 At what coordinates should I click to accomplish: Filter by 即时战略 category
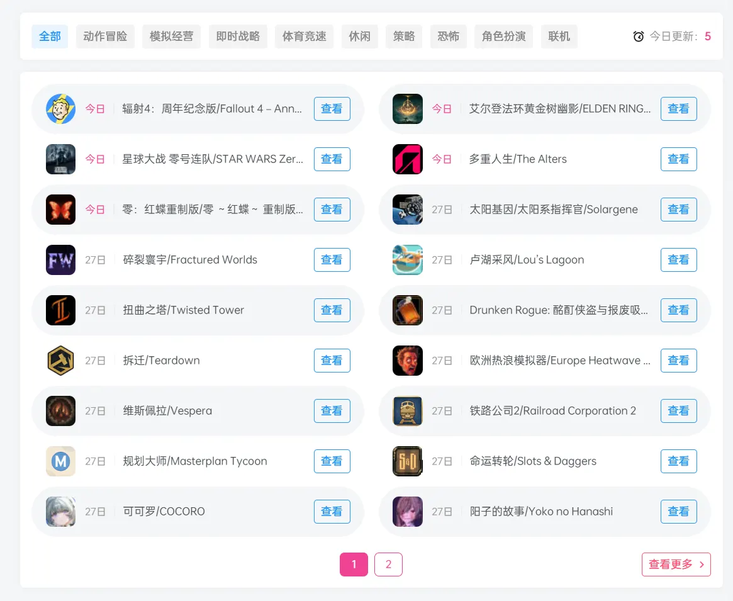coord(238,37)
